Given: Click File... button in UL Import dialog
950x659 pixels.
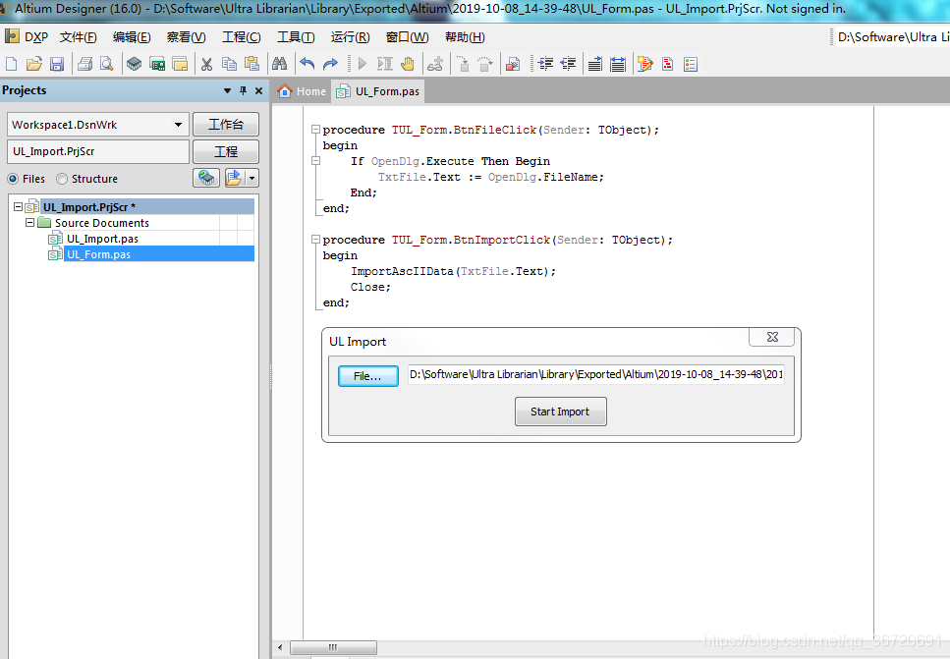Looking at the screenshot, I should tap(367, 376).
